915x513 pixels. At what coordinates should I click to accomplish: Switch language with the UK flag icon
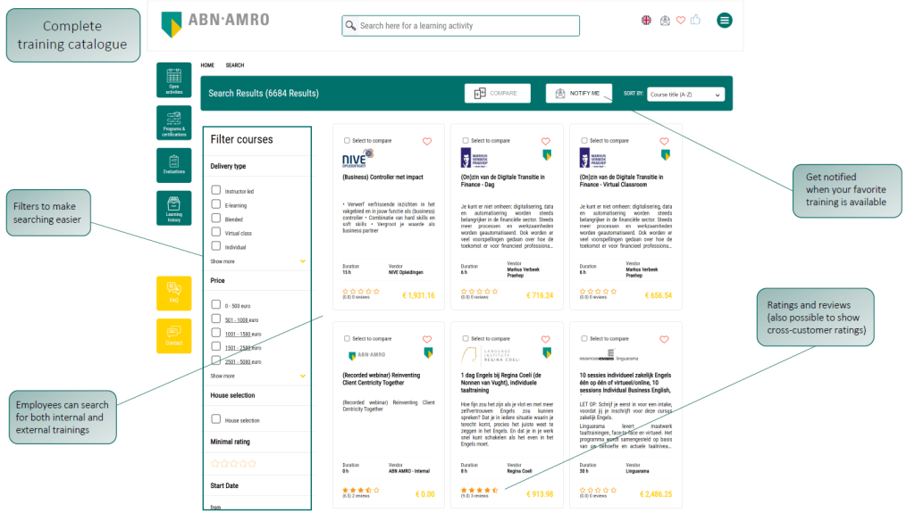[x=647, y=21]
